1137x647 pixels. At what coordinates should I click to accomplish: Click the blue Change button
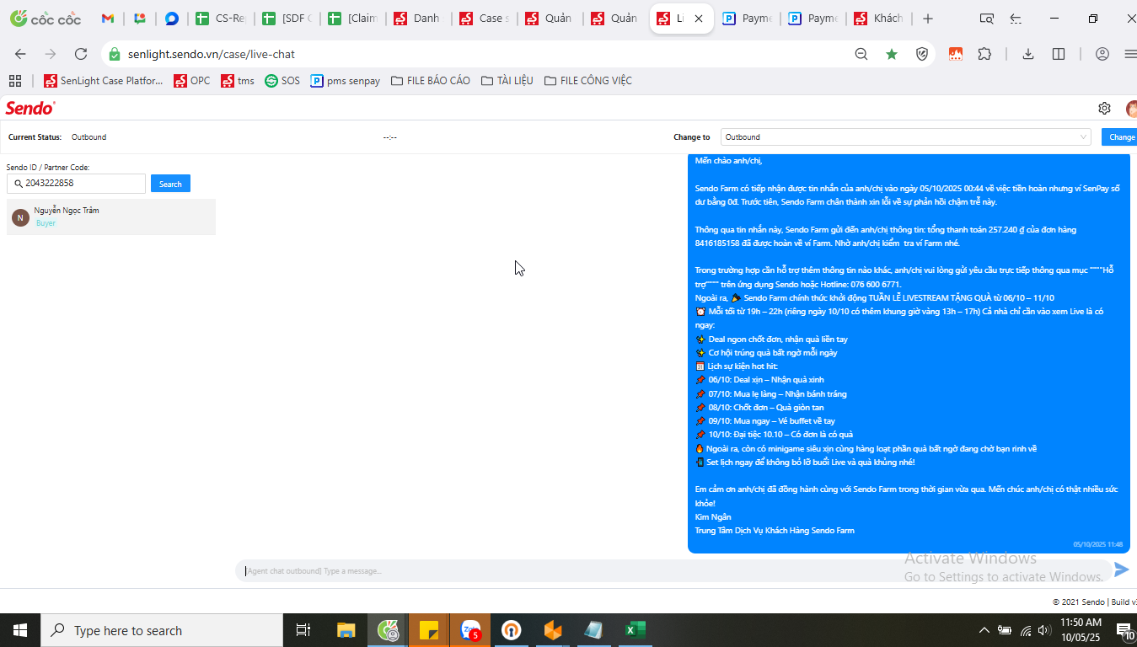pyautogui.click(x=1119, y=136)
